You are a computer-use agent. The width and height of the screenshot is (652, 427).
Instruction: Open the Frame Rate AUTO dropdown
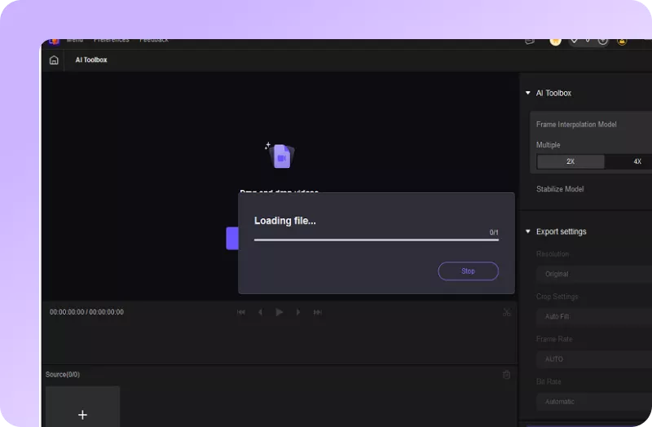click(x=594, y=359)
